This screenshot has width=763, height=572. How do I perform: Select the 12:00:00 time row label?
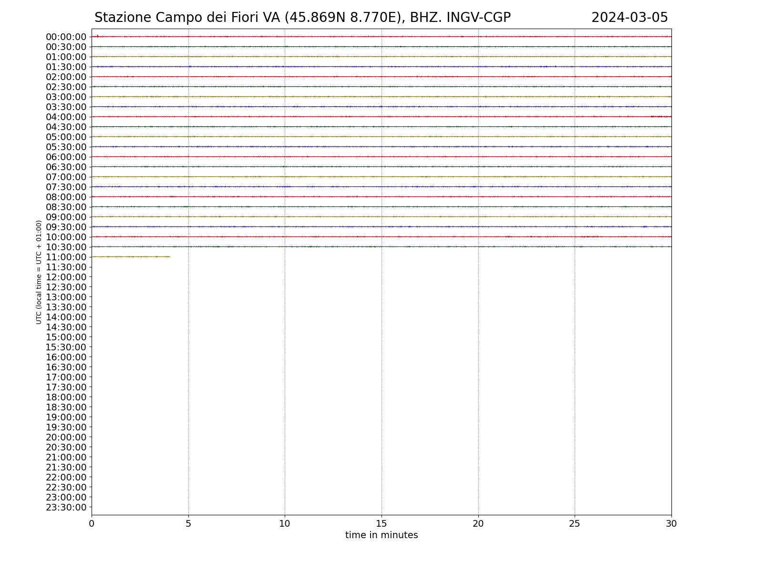(x=66, y=277)
